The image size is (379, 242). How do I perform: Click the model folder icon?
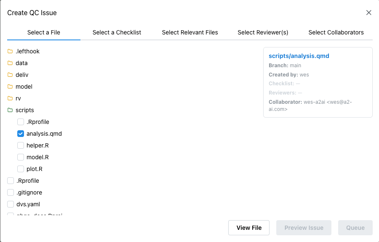10,87
